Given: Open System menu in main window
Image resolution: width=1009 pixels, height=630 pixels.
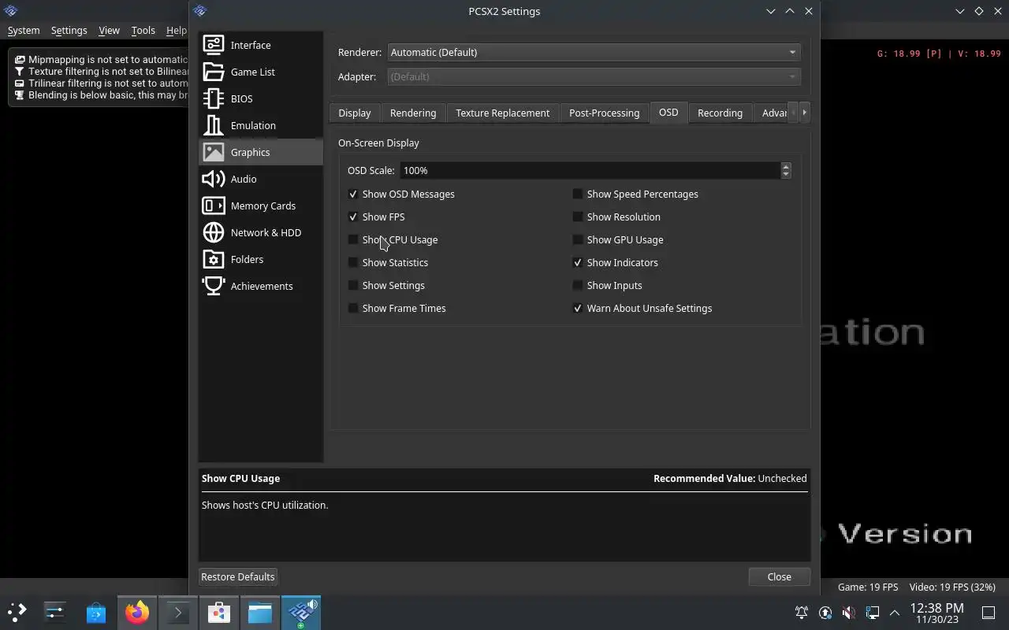Looking at the screenshot, I should (x=24, y=30).
